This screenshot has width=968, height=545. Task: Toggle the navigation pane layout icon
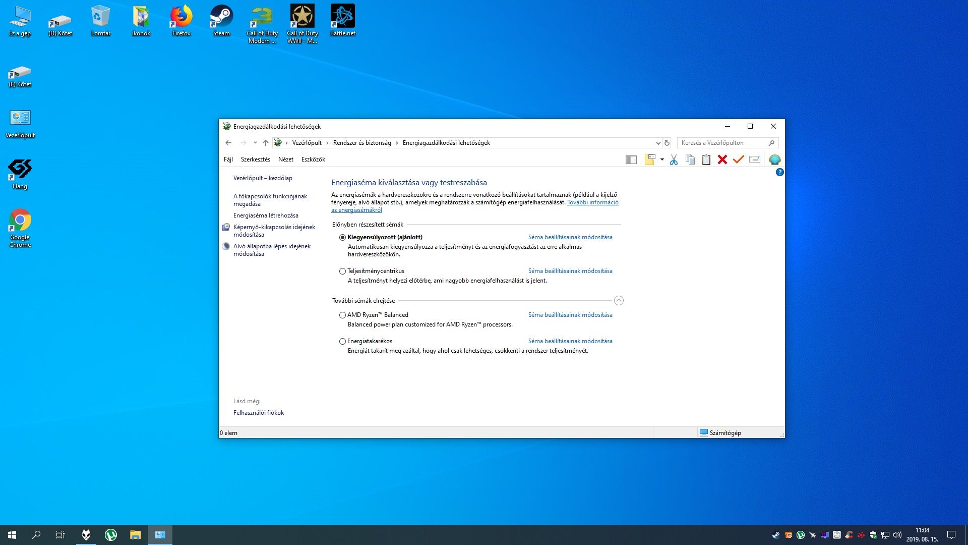coord(631,160)
